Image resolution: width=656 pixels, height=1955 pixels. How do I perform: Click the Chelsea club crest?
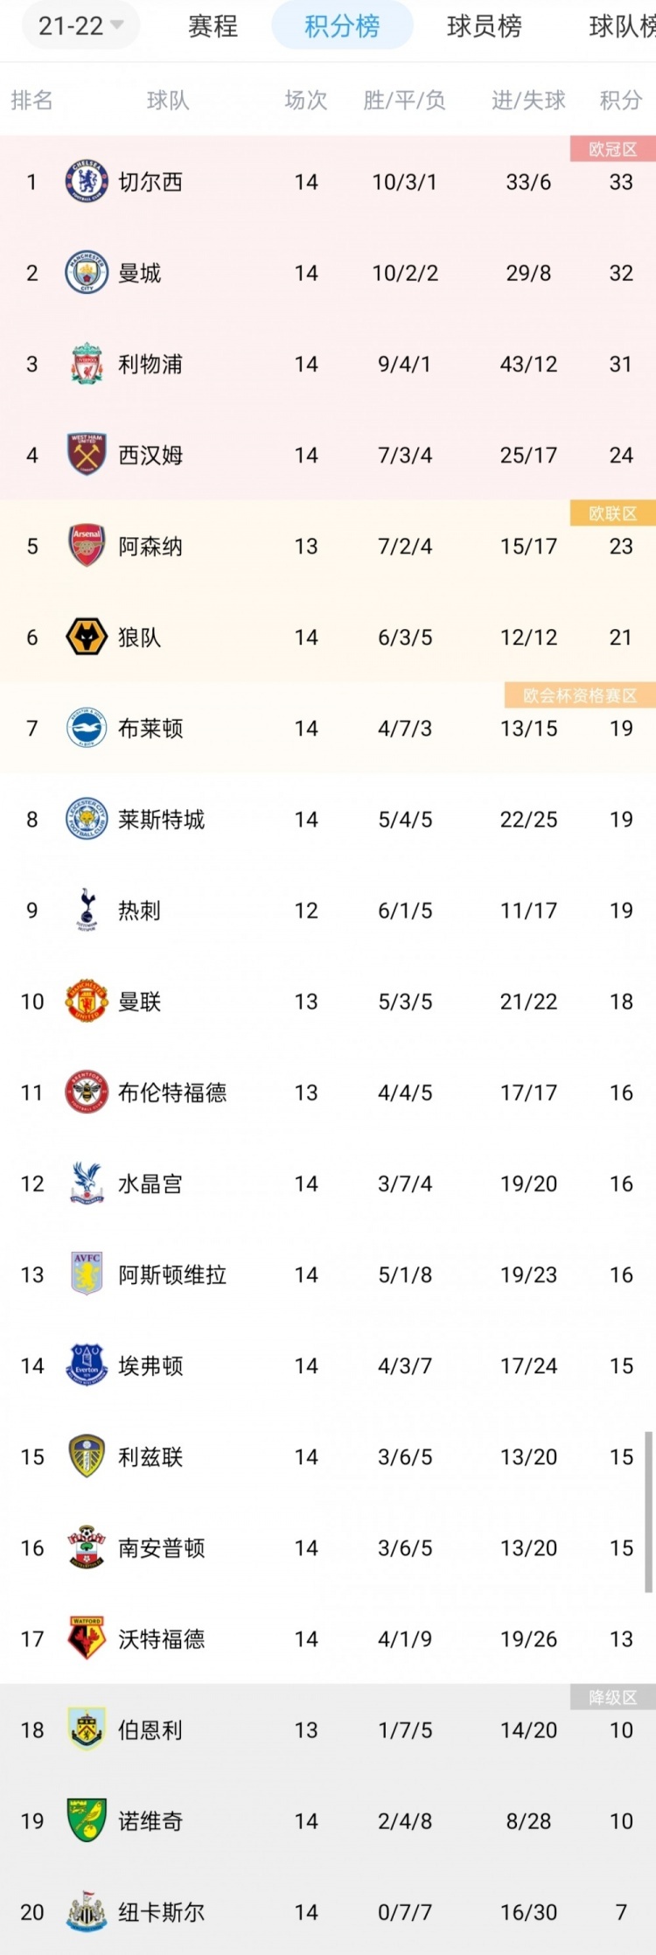click(x=87, y=182)
